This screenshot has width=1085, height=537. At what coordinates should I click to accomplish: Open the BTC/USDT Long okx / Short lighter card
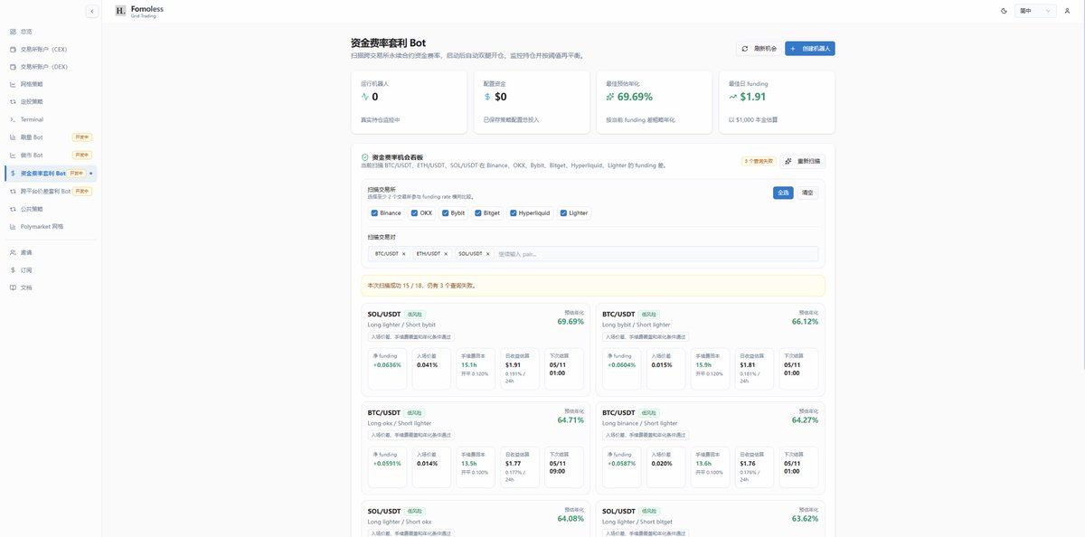coord(476,448)
